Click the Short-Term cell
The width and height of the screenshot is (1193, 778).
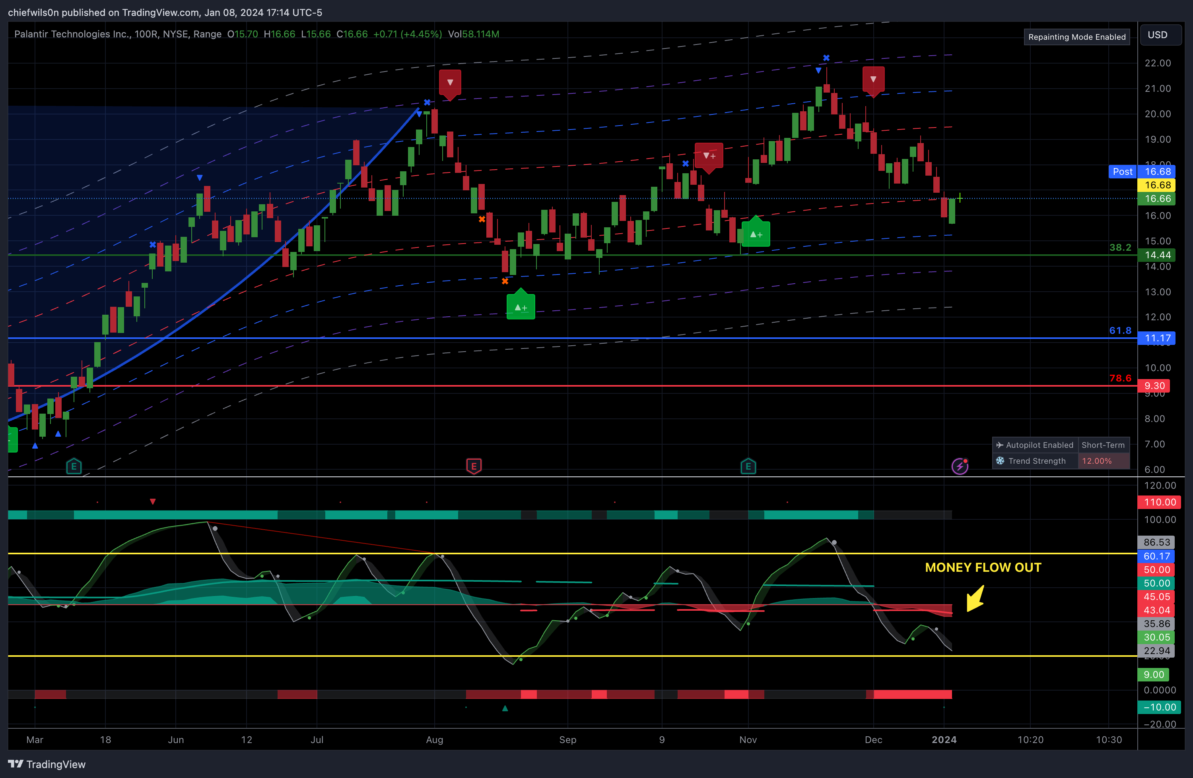click(1103, 445)
